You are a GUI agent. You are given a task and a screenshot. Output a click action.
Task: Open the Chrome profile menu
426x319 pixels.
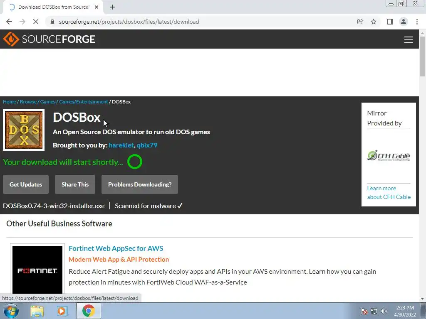[404, 22]
